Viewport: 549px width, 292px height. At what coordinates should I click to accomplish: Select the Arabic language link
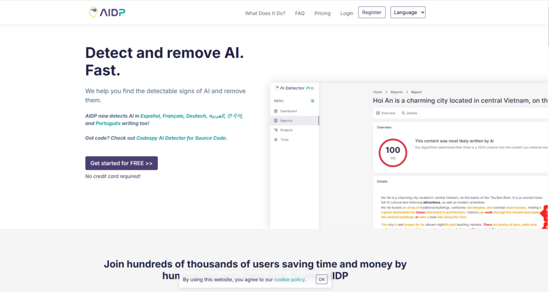[x=217, y=116]
